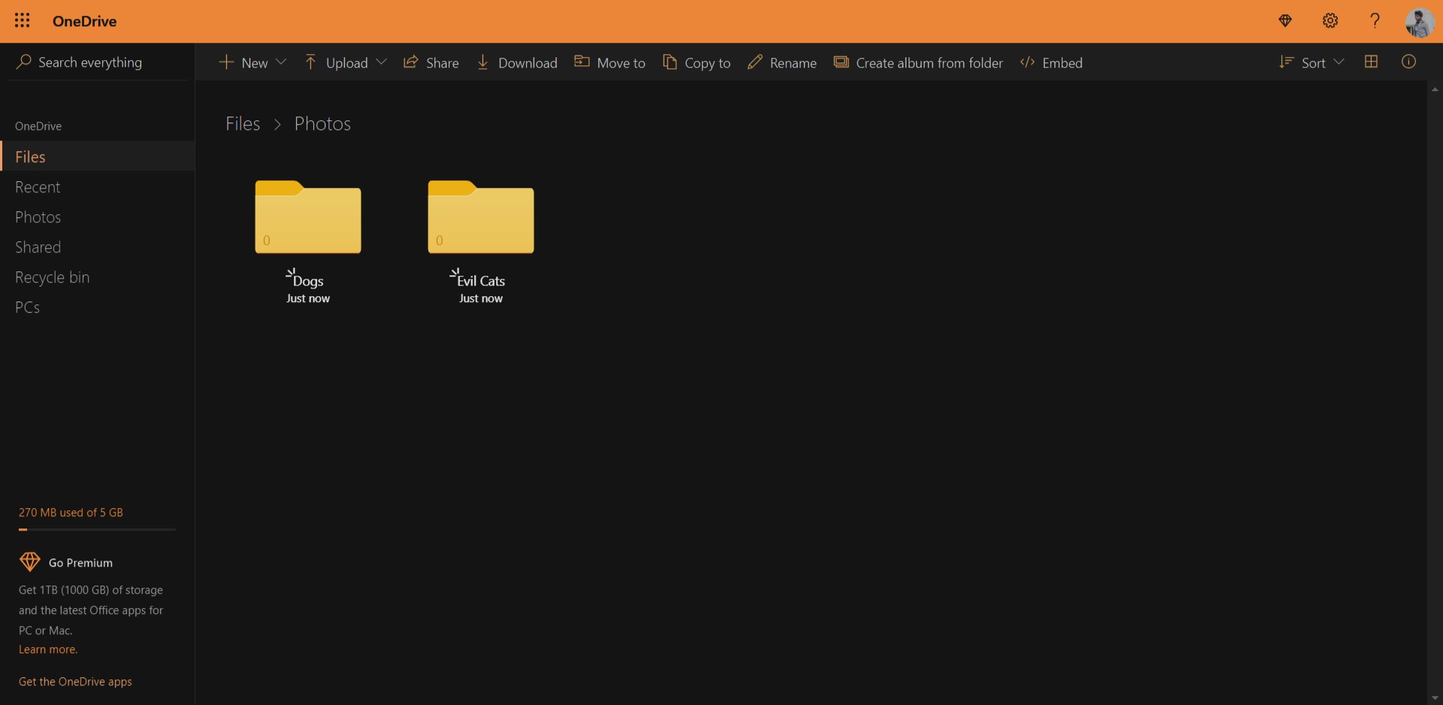
Task: Toggle the grid view layout icon
Action: (1372, 62)
